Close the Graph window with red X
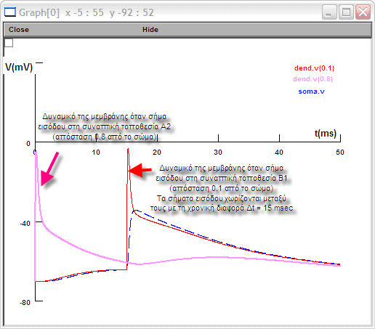375x329 pixels. click(363, 12)
